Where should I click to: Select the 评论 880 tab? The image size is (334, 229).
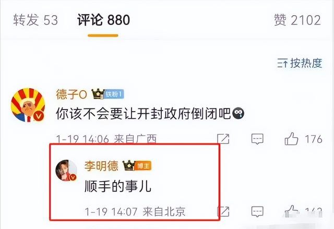(x=103, y=20)
